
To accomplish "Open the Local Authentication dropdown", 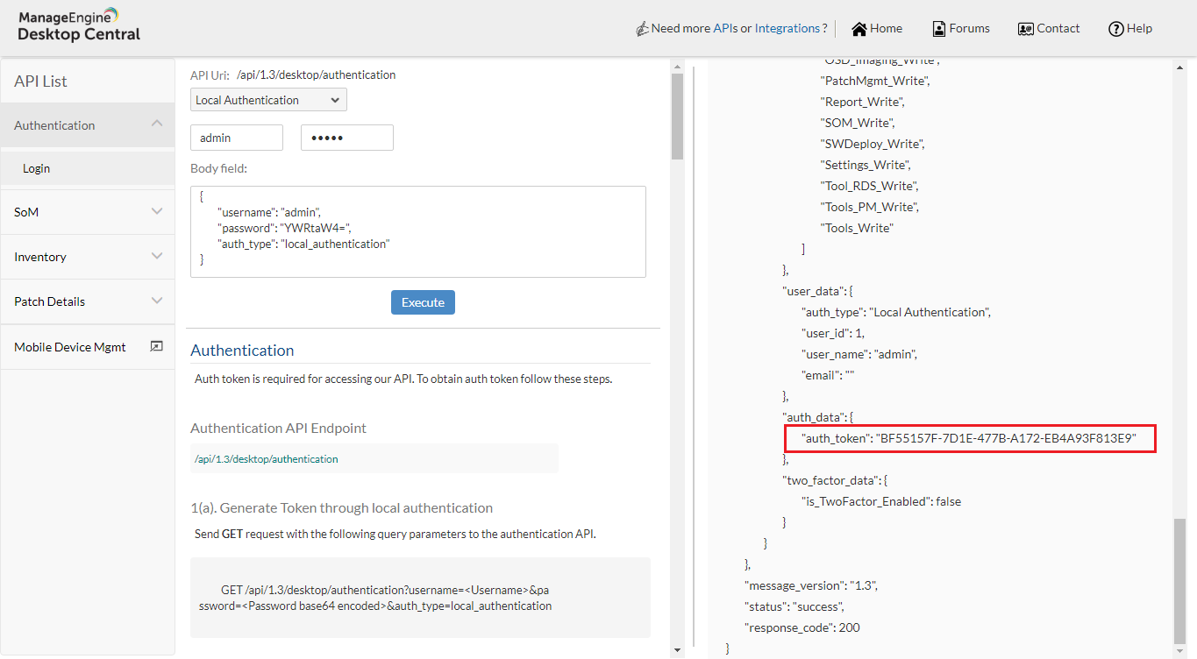I will click(268, 100).
